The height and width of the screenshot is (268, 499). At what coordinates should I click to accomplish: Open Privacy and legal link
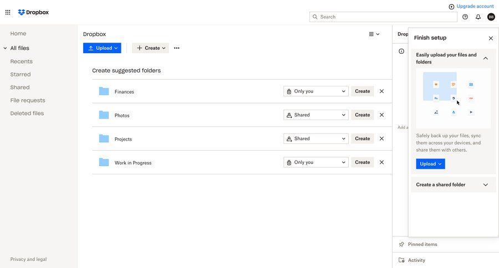(28, 259)
